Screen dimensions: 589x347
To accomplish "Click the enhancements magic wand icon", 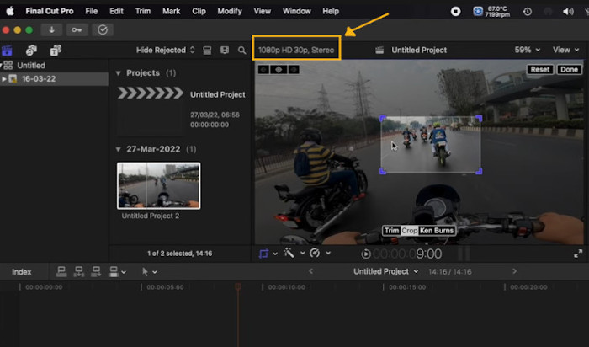I will tap(289, 253).
